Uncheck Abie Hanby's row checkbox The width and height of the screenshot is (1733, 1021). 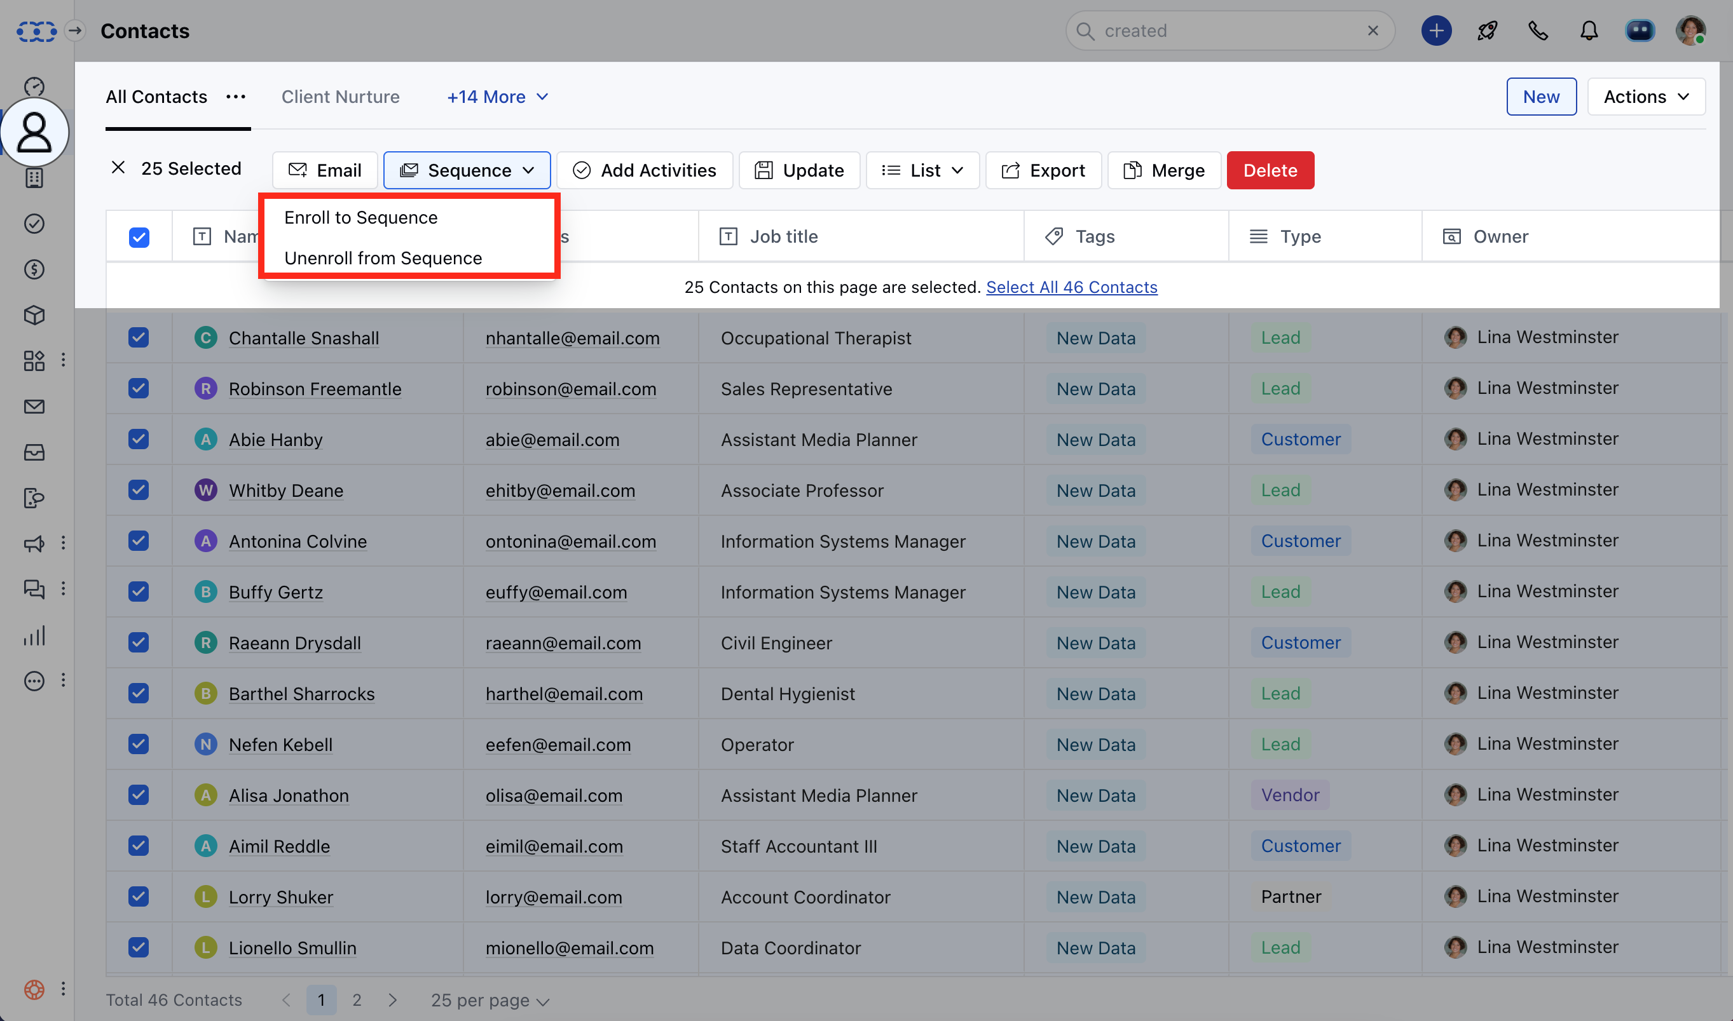point(139,440)
